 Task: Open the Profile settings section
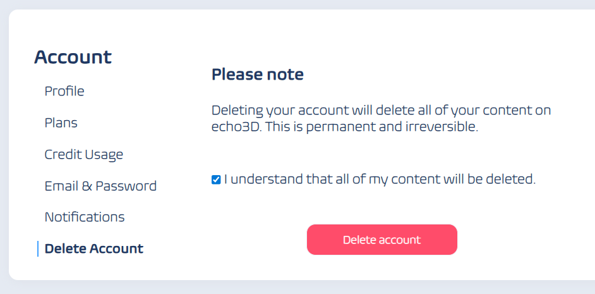tap(64, 91)
